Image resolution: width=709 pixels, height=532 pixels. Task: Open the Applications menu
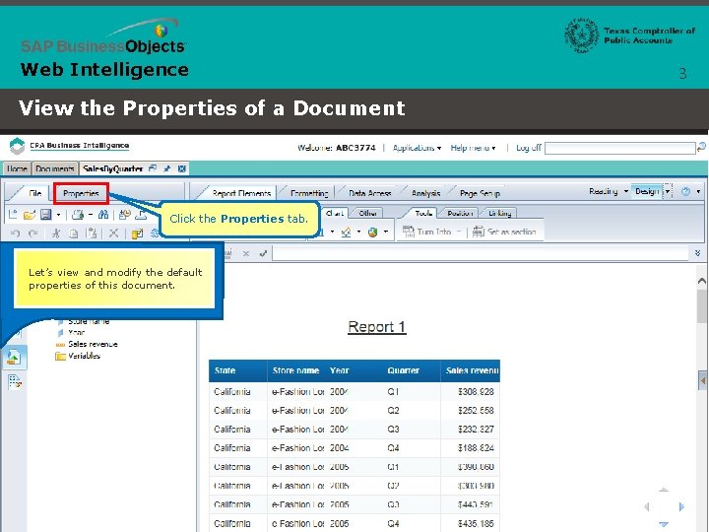[x=417, y=148]
